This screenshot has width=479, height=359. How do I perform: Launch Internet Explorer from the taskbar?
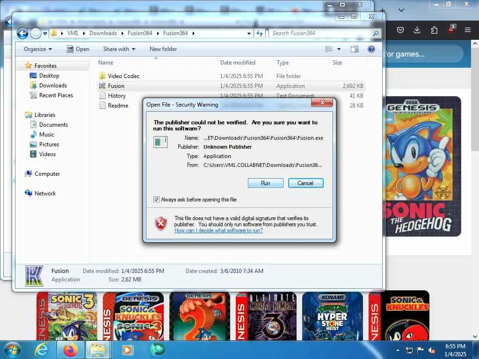pos(42,350)
